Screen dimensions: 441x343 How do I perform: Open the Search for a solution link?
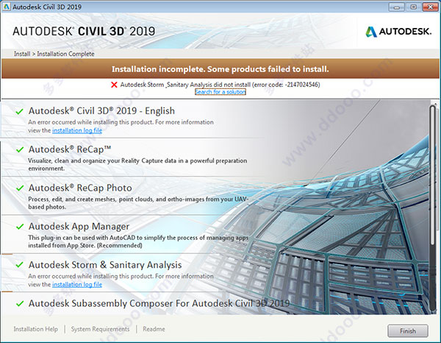coord(220,92)
